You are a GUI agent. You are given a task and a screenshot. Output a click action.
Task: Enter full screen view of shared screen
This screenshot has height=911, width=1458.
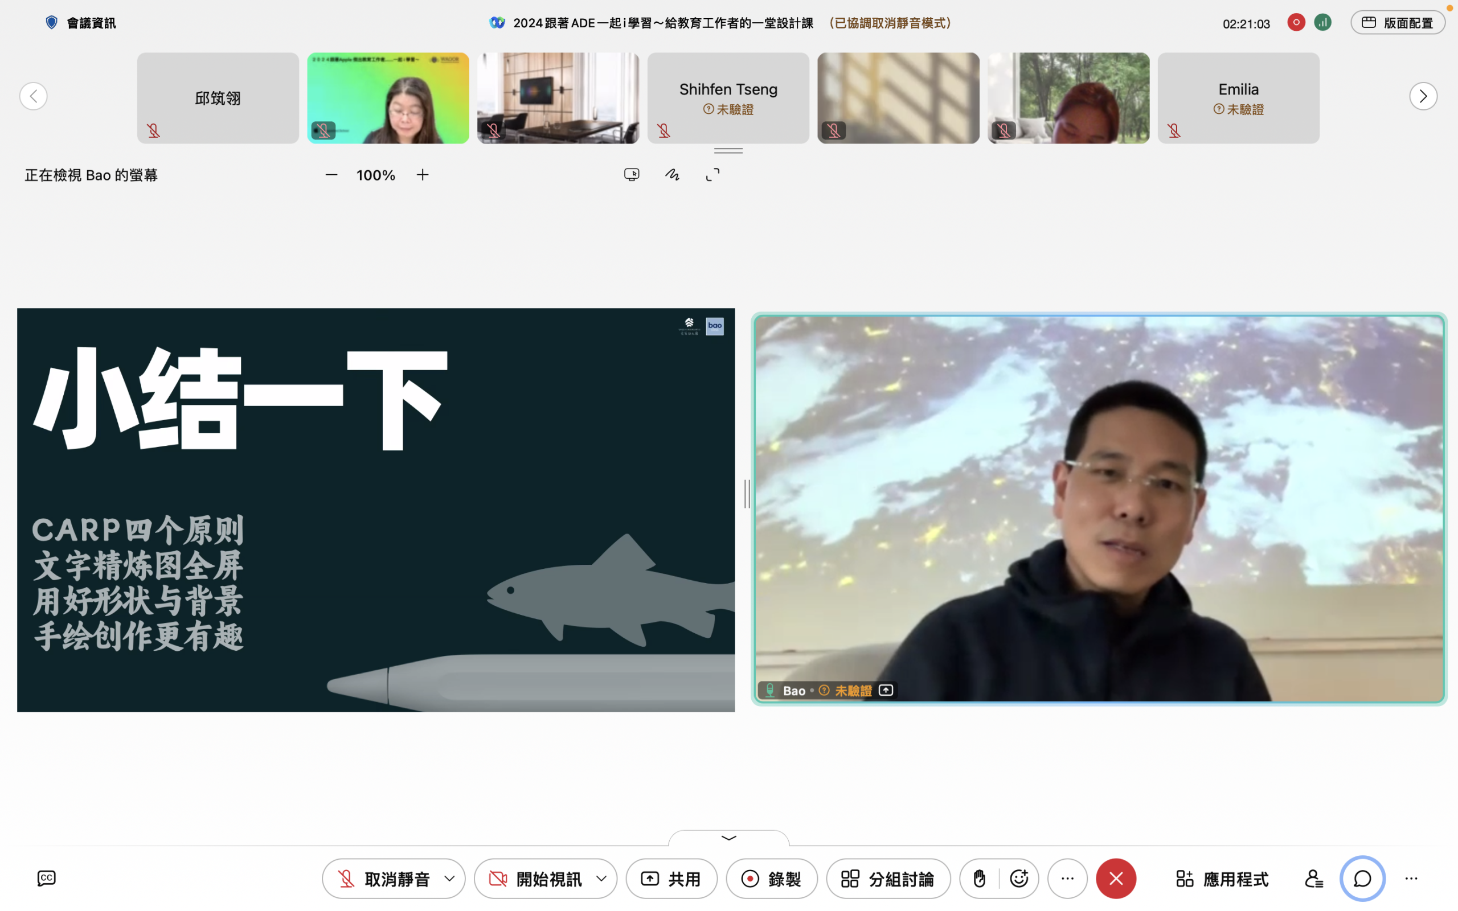(712, 175)
